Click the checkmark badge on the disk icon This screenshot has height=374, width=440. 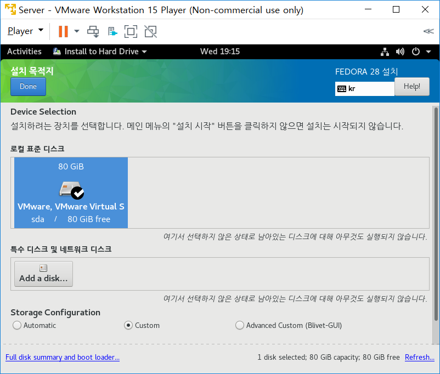click(77, 192)
